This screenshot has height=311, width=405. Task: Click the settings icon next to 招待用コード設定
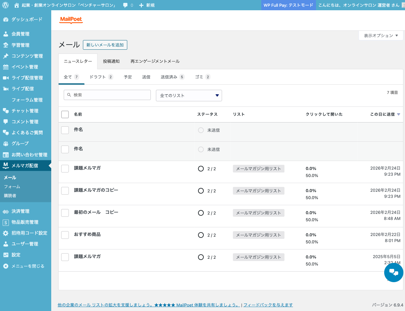[6, 233]
